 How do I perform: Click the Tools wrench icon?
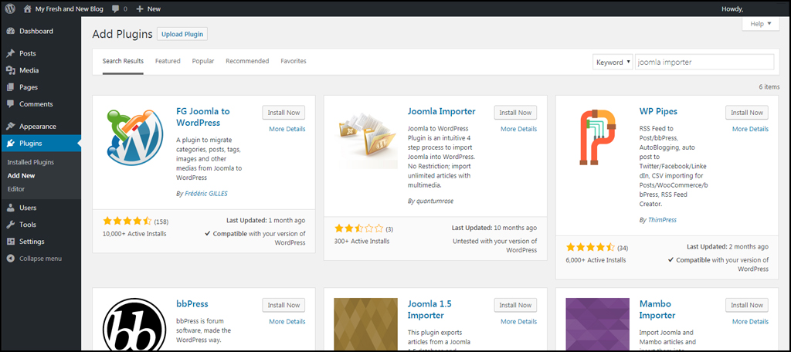[11, 225]
